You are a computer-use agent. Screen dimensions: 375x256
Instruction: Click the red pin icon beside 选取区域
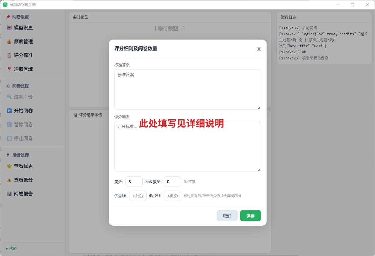pyautogui.click(x=9, y=69)
